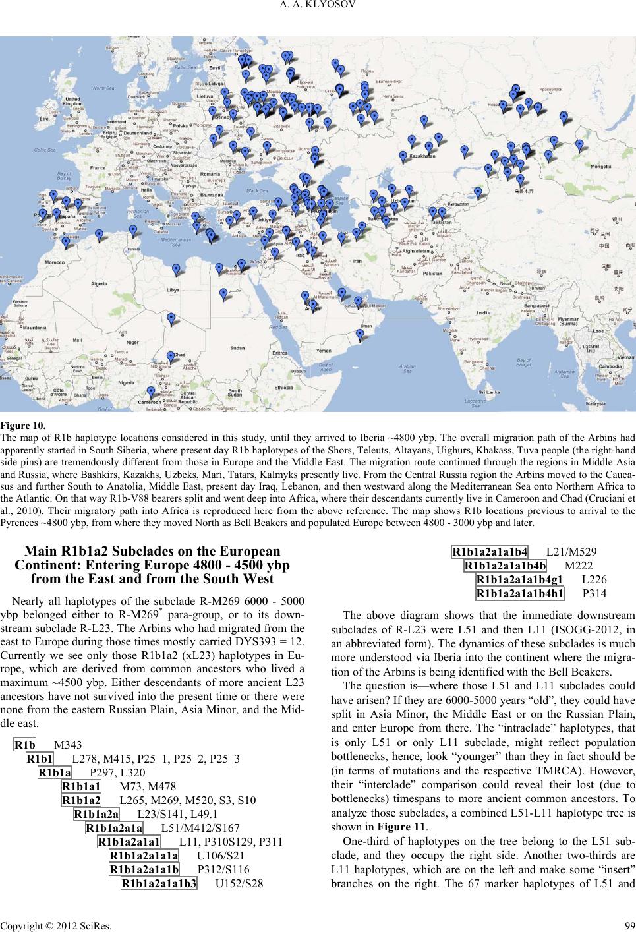
Task: Click the pin on the Tunisia coast
Action: [x=133, y=231]
